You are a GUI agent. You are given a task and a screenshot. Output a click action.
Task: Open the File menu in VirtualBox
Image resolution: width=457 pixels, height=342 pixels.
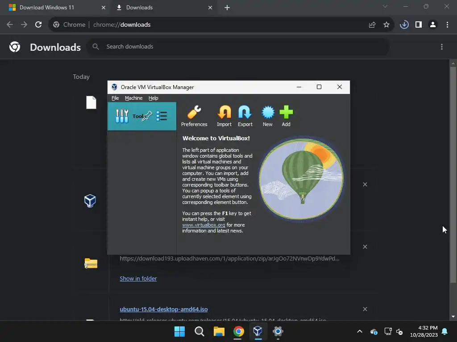pos(115,98)
